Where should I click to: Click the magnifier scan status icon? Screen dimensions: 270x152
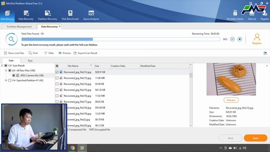(11, 39)
